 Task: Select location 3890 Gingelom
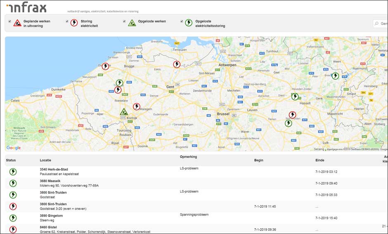[51, 216]
